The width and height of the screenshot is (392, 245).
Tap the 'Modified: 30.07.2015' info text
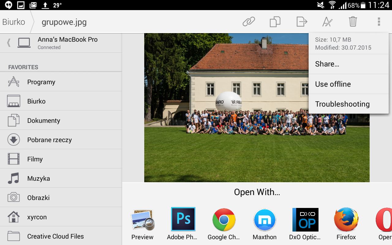343,47
